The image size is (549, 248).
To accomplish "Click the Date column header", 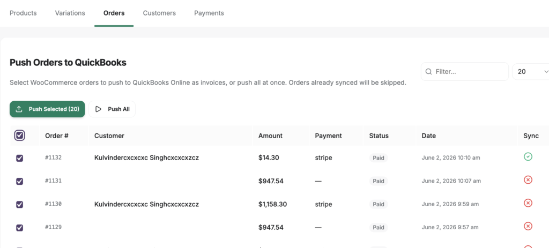I will (x=428, y=136).
